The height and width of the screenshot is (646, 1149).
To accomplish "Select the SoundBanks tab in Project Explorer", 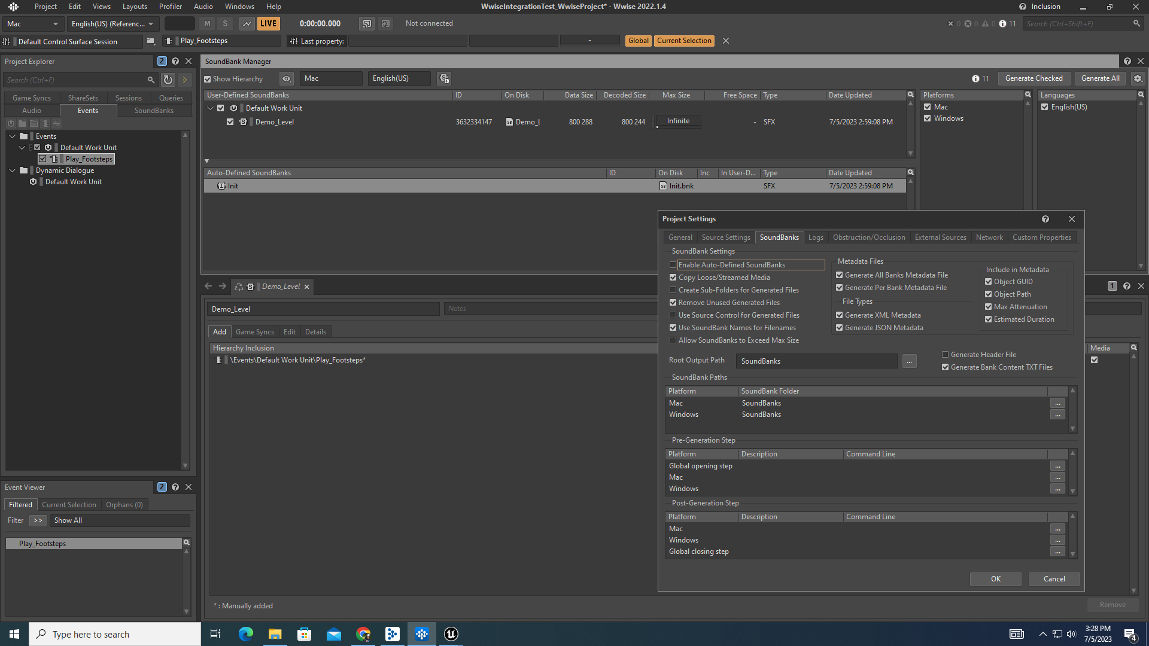I will (x=154, y=111).
